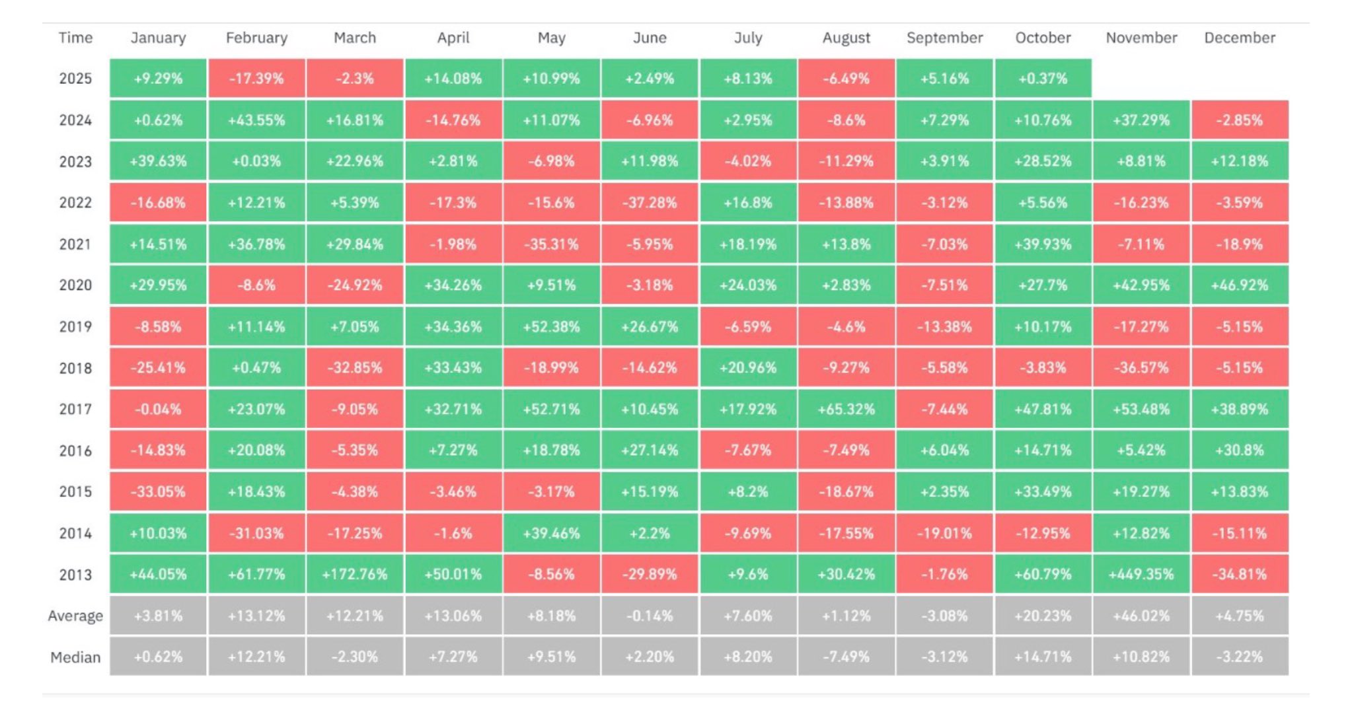Click the Median row label

pos(75,657)
